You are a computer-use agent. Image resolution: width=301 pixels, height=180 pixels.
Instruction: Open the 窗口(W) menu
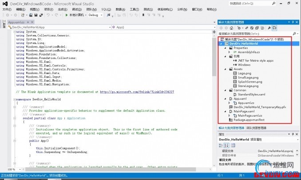pyautogui.click(x=197, y=9)
